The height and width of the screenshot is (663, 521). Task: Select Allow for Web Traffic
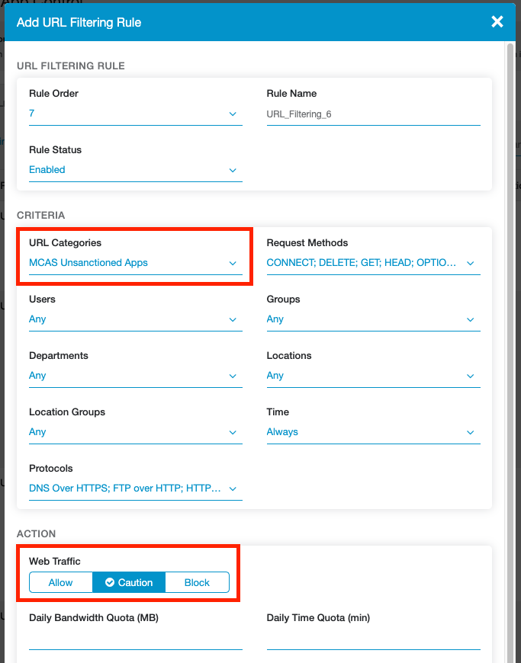60,582
